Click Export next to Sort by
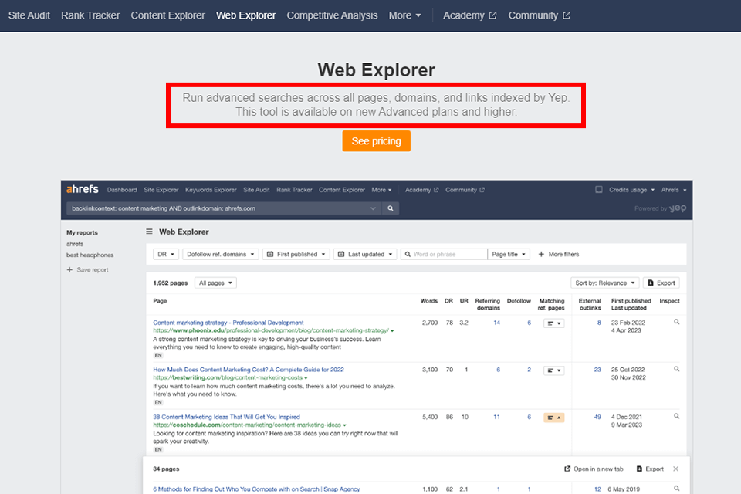741x494 pixels. pyautogui.click(x=661, y=283)
